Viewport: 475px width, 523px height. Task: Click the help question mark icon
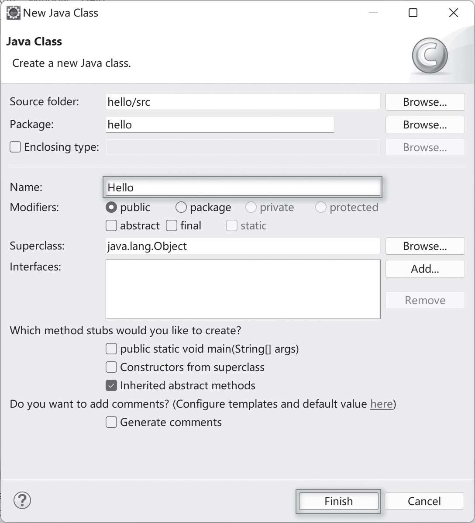22,500
